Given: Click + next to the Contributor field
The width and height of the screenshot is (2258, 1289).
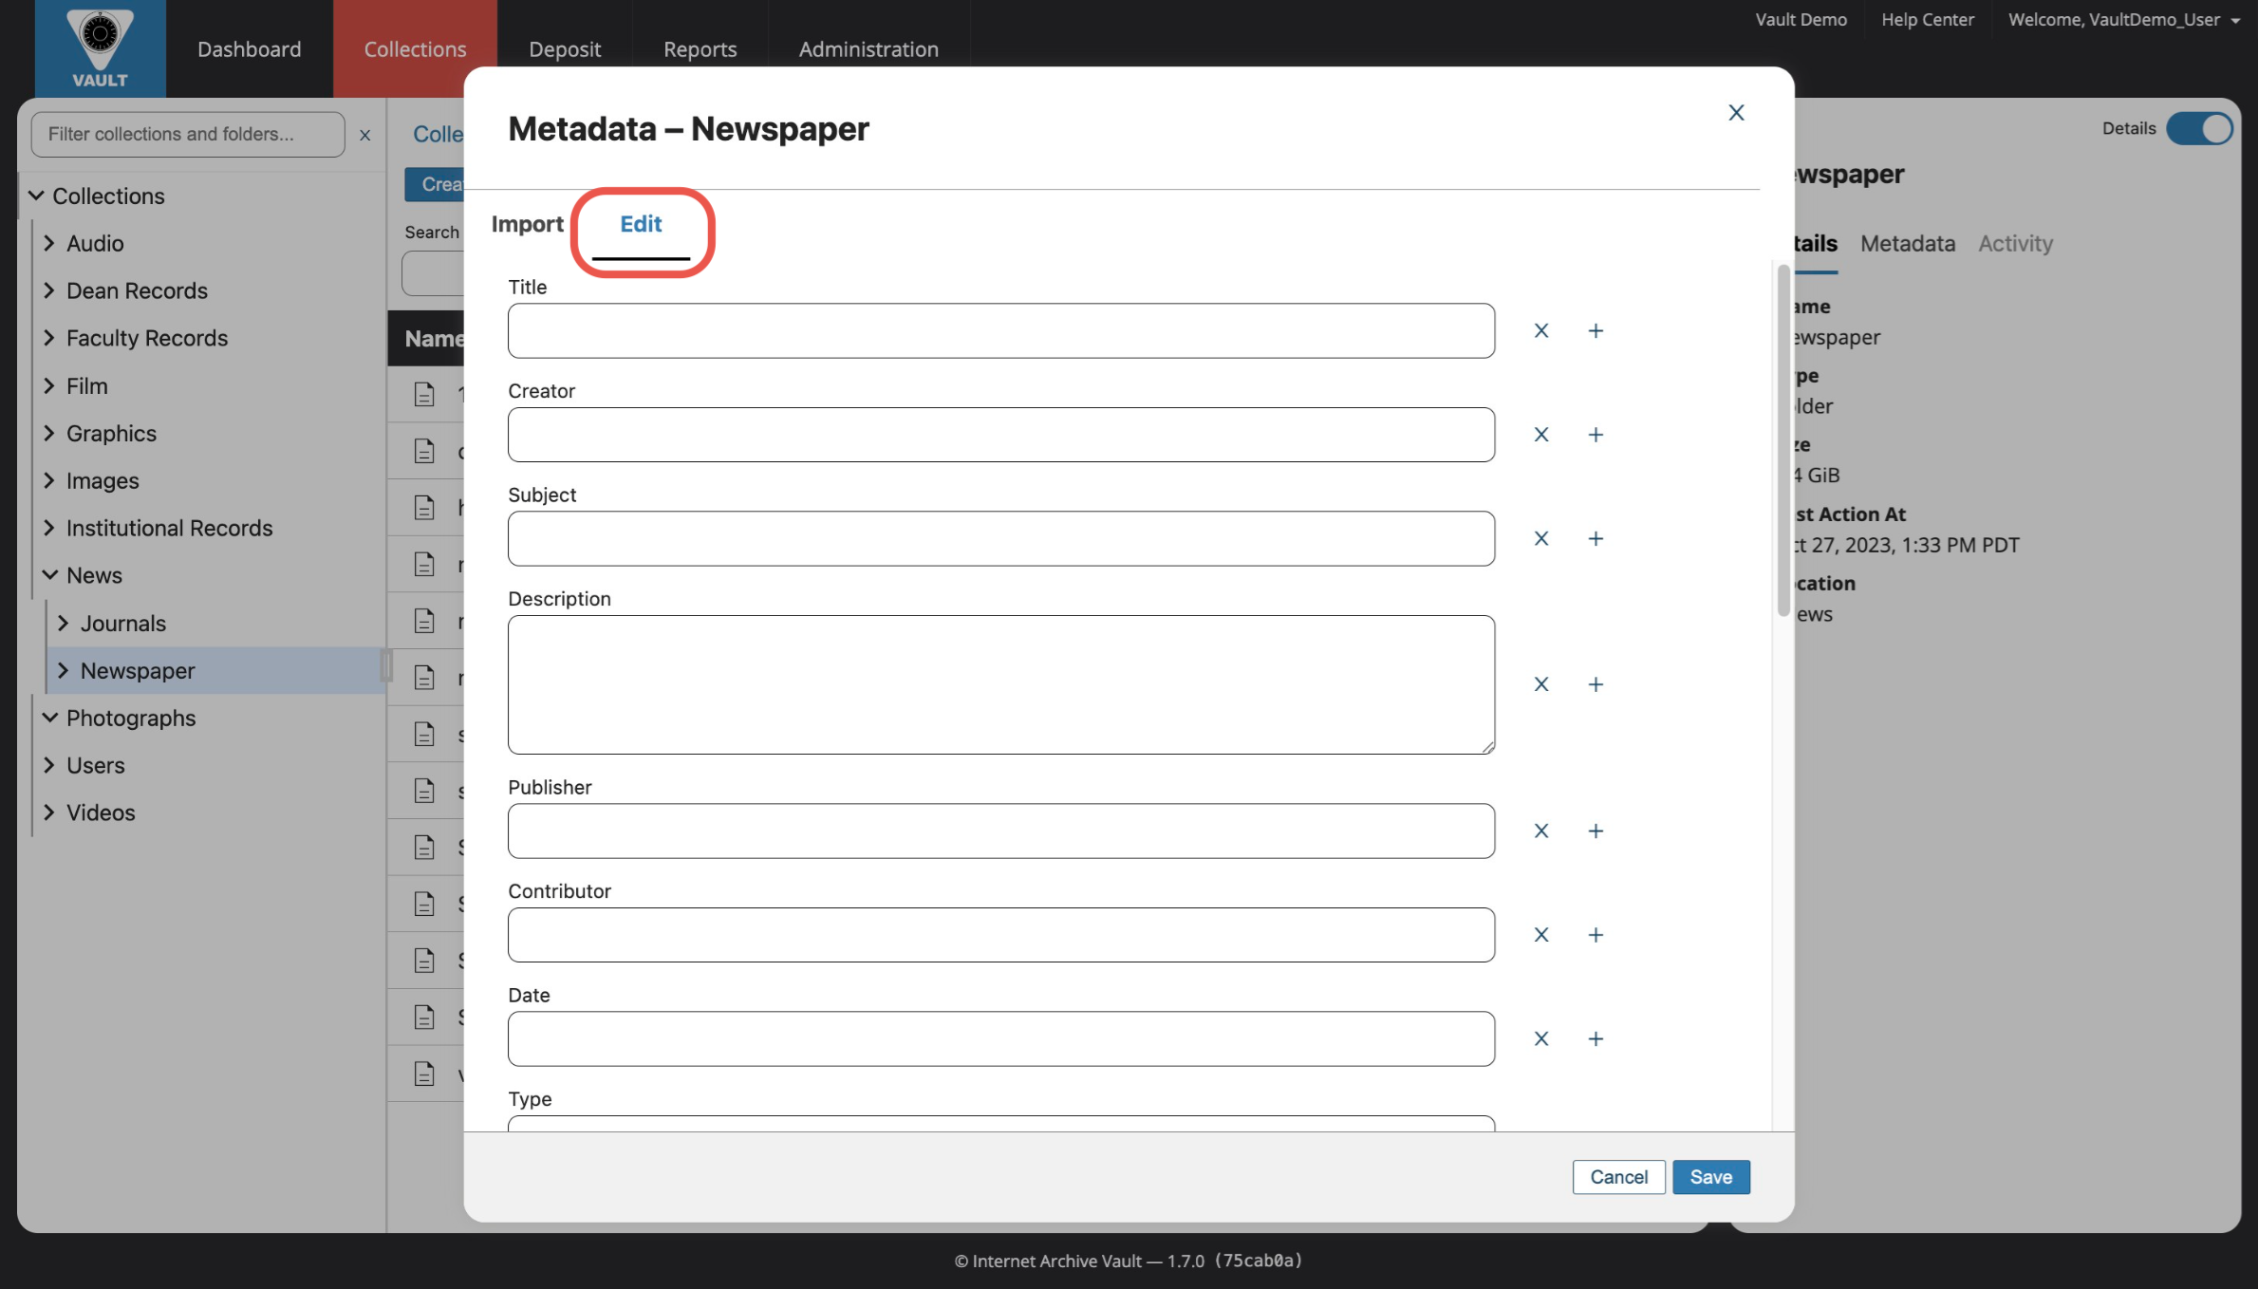Looking at the screenshot, I should (x=1596, y=934).
